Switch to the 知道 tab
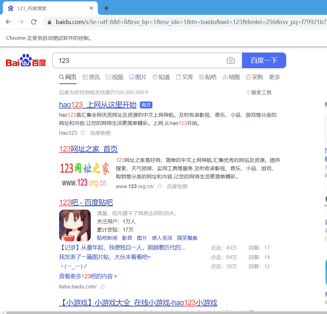The image size is (327, 314). (x=161, y=77)
